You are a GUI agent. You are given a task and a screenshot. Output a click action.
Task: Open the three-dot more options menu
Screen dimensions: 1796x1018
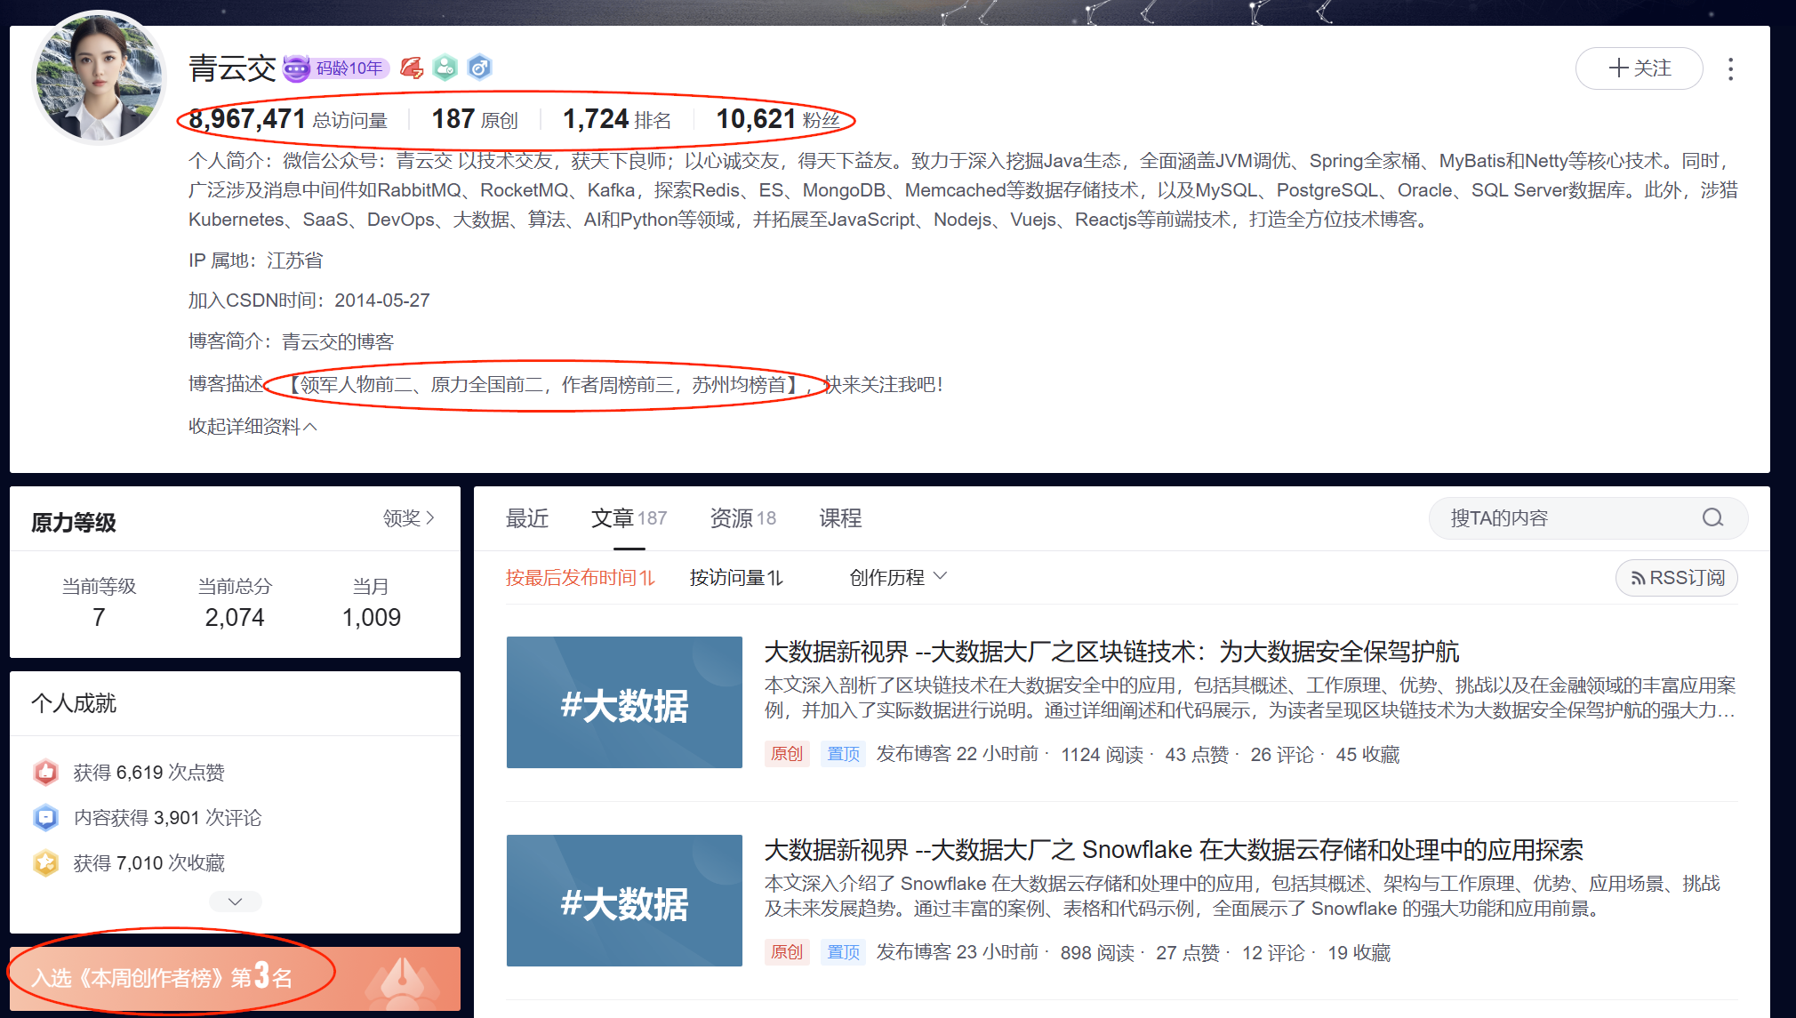coord(1730,69)
